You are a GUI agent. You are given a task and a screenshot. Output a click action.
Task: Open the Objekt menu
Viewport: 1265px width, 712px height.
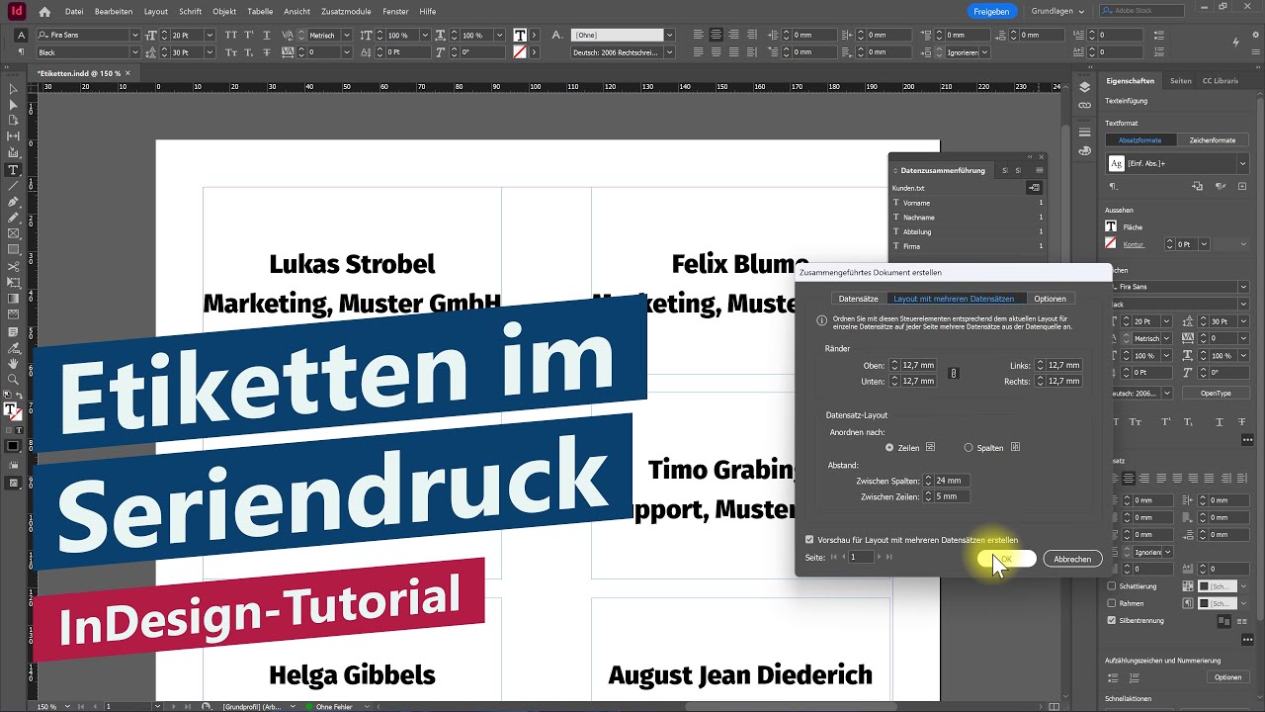[x=224, y=11]
